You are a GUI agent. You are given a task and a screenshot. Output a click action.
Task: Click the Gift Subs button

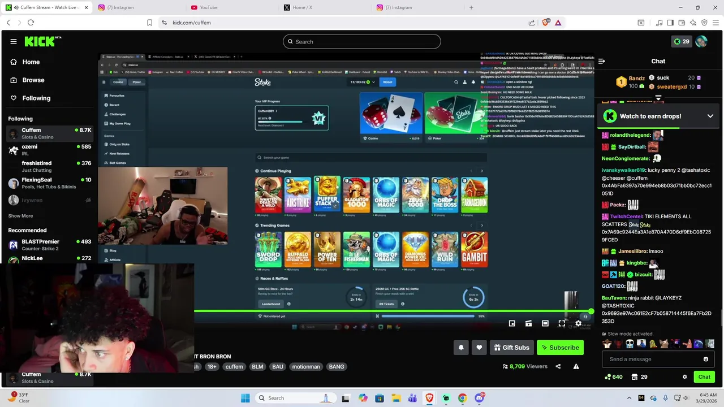[511, 348]
